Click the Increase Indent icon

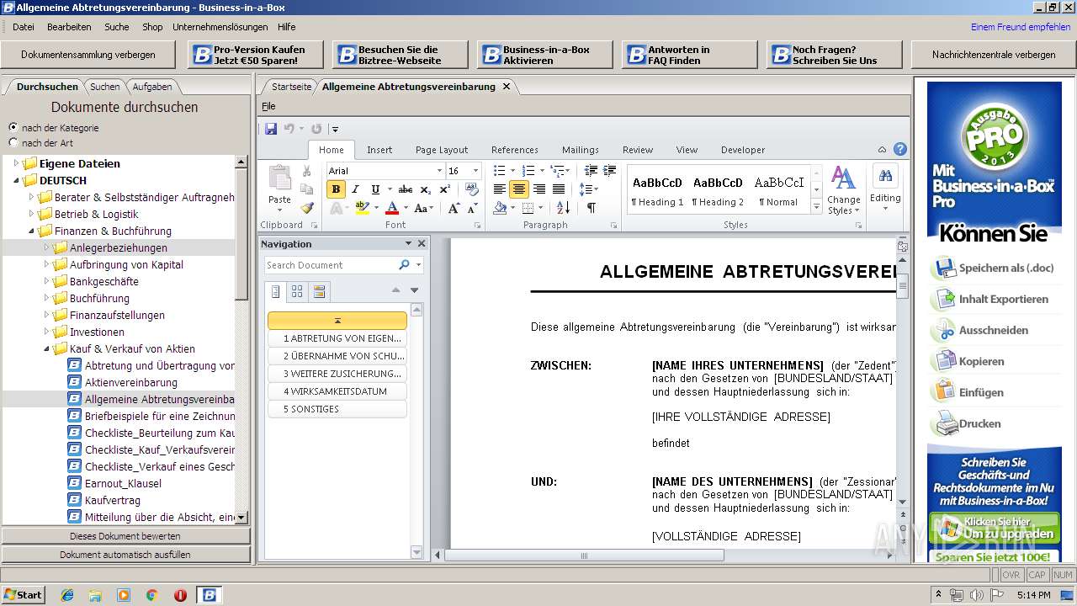tap(609, 171)
